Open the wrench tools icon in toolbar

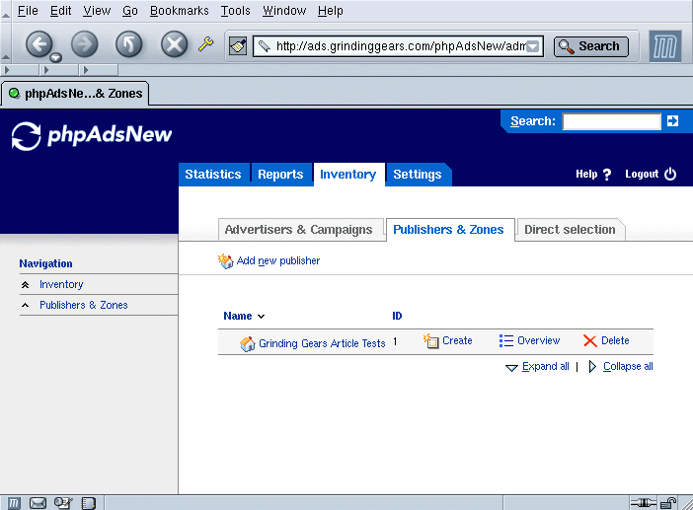tap(205, 44)
